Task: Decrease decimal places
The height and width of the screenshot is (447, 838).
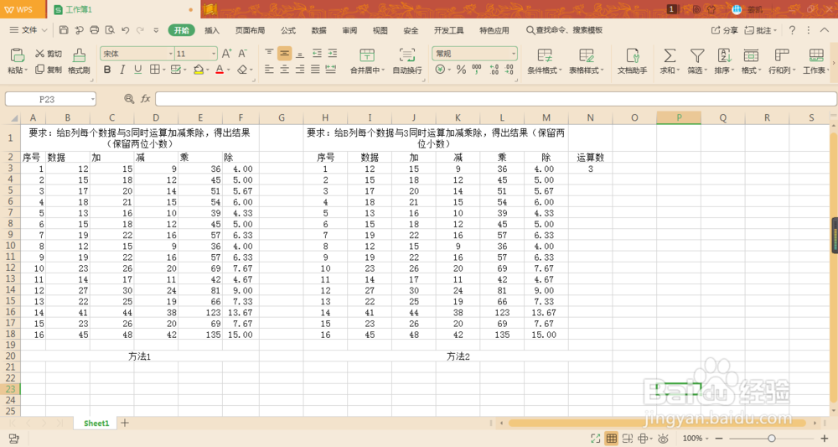Action: pyautogui.click(x=510, y=70)
